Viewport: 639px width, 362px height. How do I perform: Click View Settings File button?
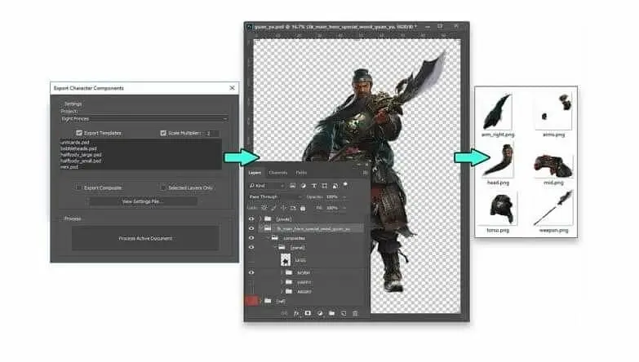click(x=143, y=201)
